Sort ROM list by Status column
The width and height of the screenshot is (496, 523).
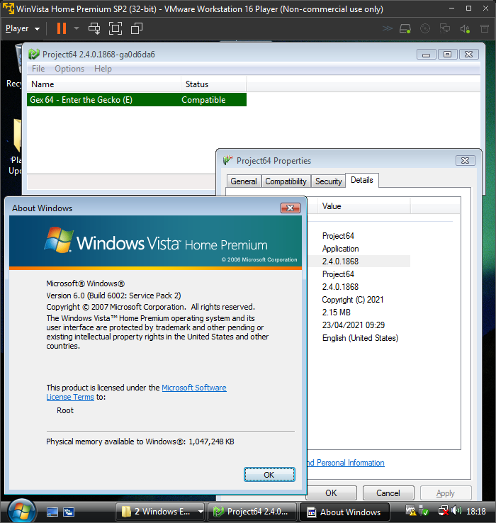(213, 84)
